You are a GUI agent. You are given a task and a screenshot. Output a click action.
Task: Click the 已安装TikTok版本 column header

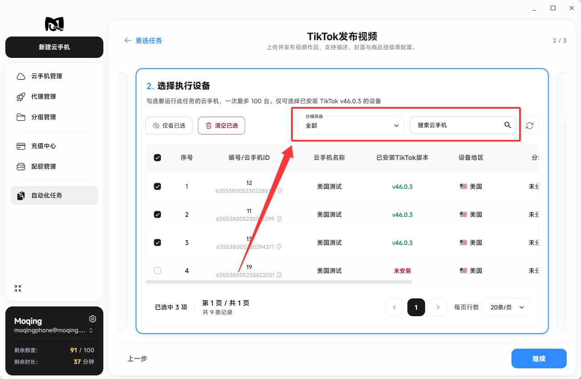(402, 158)
